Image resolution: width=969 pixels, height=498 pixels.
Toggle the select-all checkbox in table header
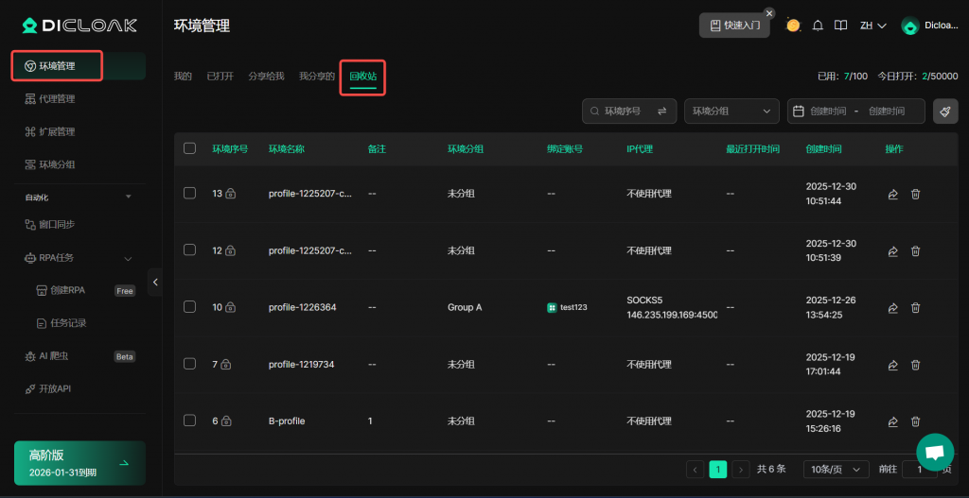pos(189,148)
